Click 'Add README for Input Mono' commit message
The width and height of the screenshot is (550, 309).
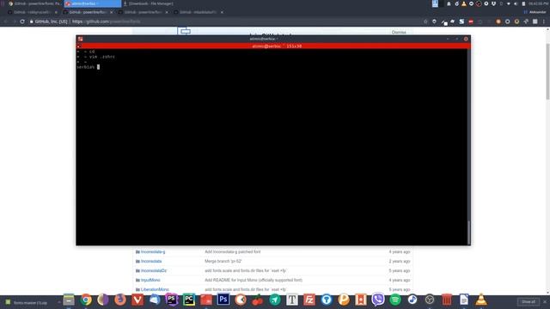click(254, 281)
